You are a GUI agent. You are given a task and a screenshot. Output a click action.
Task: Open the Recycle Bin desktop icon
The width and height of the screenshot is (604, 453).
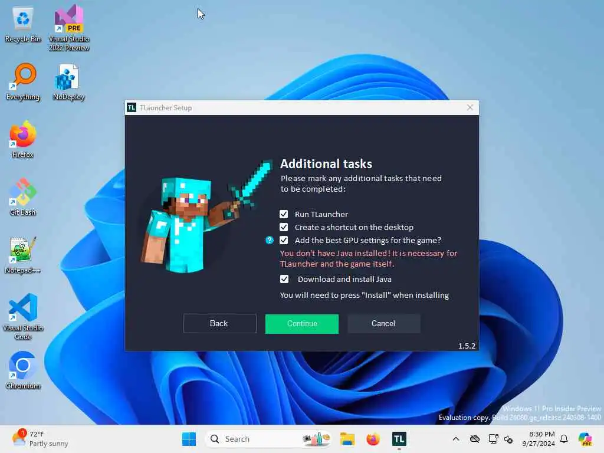[x=23, y=25]
